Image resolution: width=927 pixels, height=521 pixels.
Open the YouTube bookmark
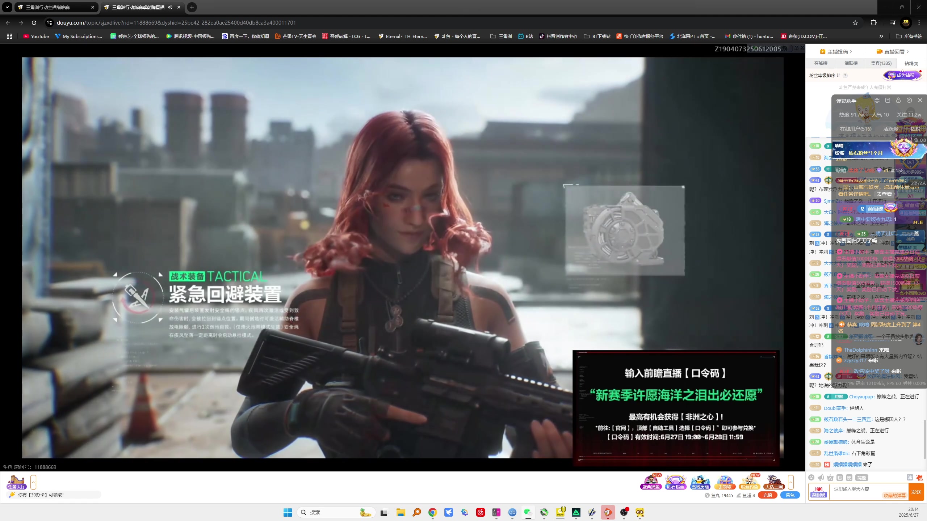36,36
